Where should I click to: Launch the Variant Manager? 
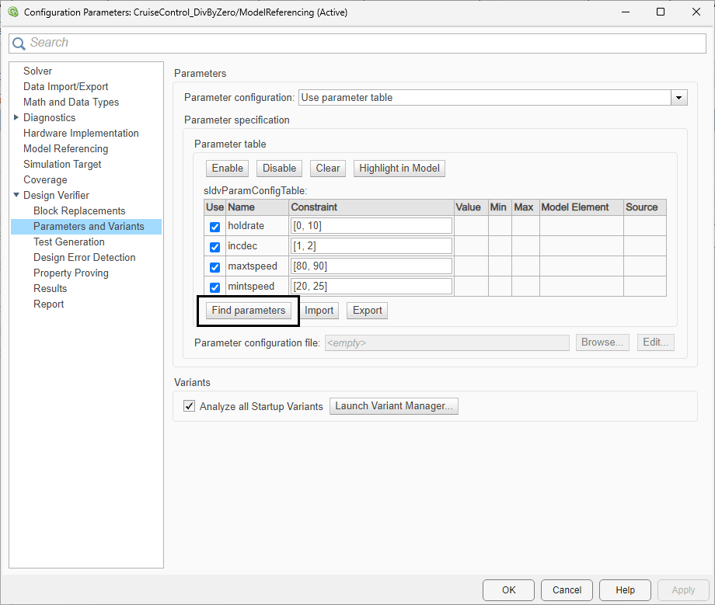(394, 406)
